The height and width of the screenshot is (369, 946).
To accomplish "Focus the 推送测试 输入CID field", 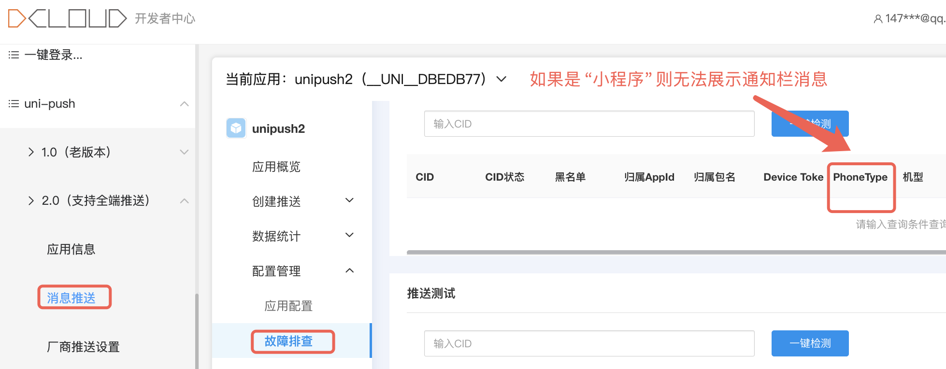I will click(x=589, y=343).
